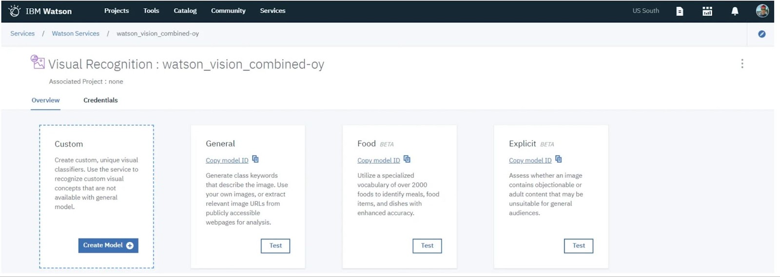
Task: Open the calendar icon in top bar
Action: click(707, 11)
